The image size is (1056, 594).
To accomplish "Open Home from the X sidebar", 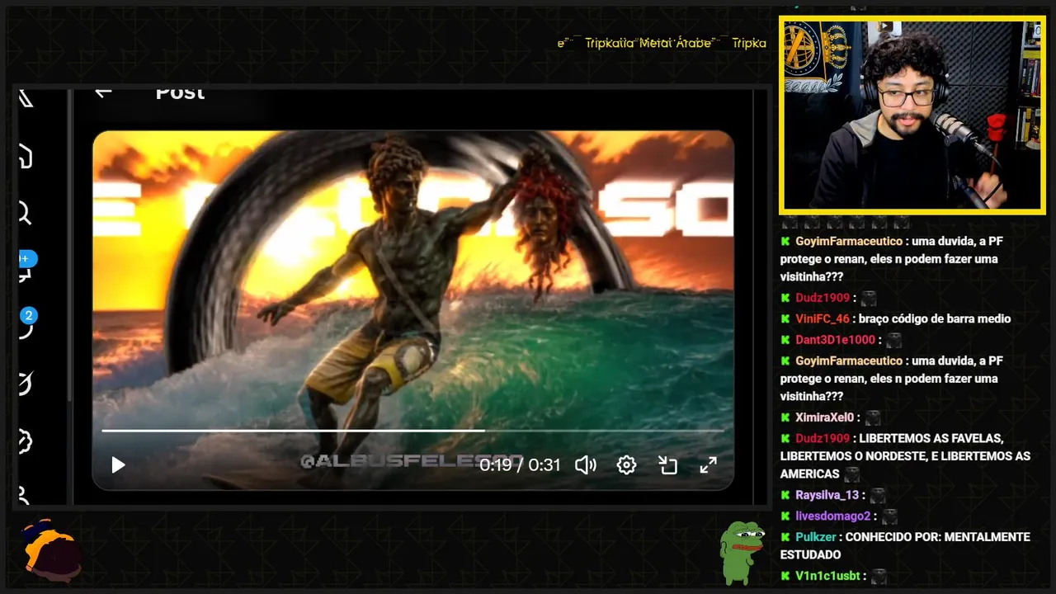I will pos(25,156).
